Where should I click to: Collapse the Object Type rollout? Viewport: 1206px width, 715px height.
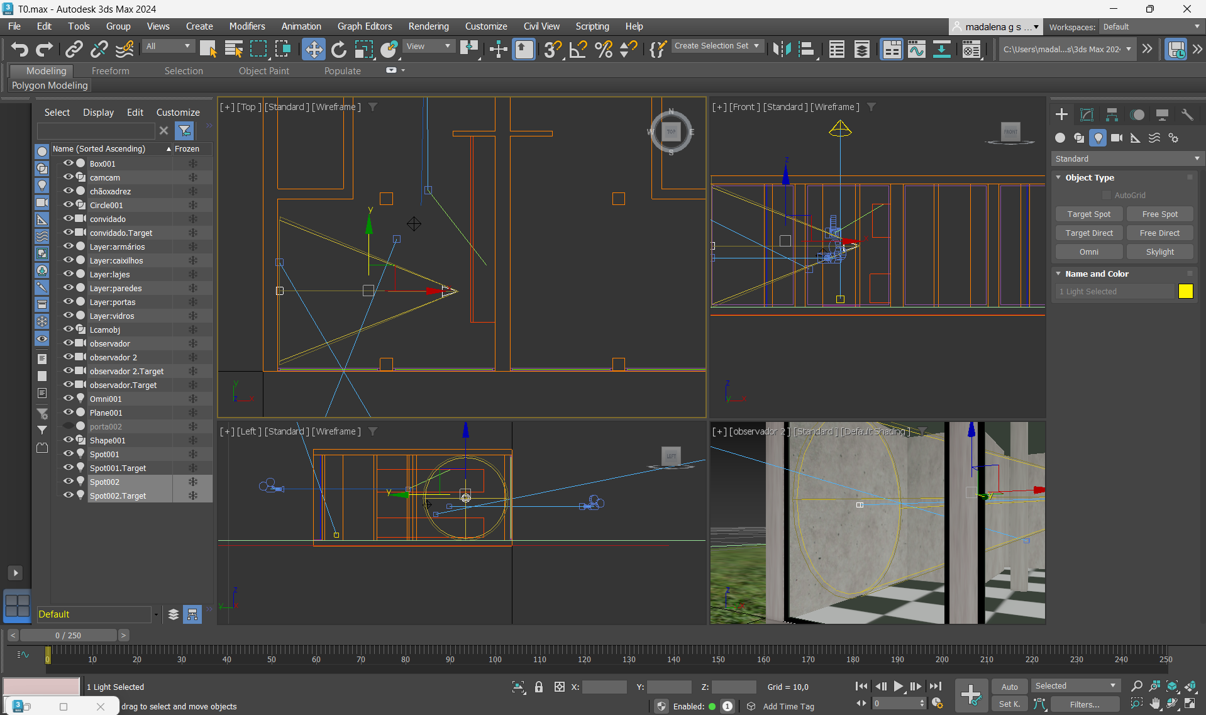tap(1089, 178)
